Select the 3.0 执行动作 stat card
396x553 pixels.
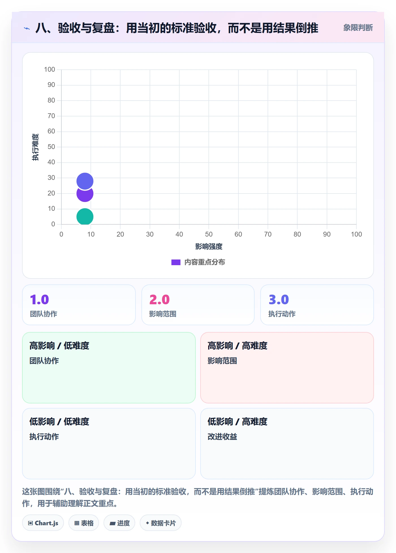point(317,305)
